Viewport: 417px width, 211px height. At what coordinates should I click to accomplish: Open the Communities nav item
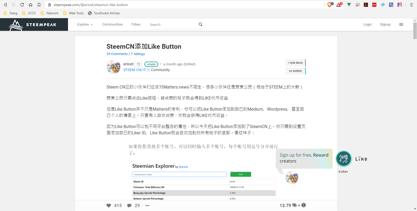coord(112,24)
